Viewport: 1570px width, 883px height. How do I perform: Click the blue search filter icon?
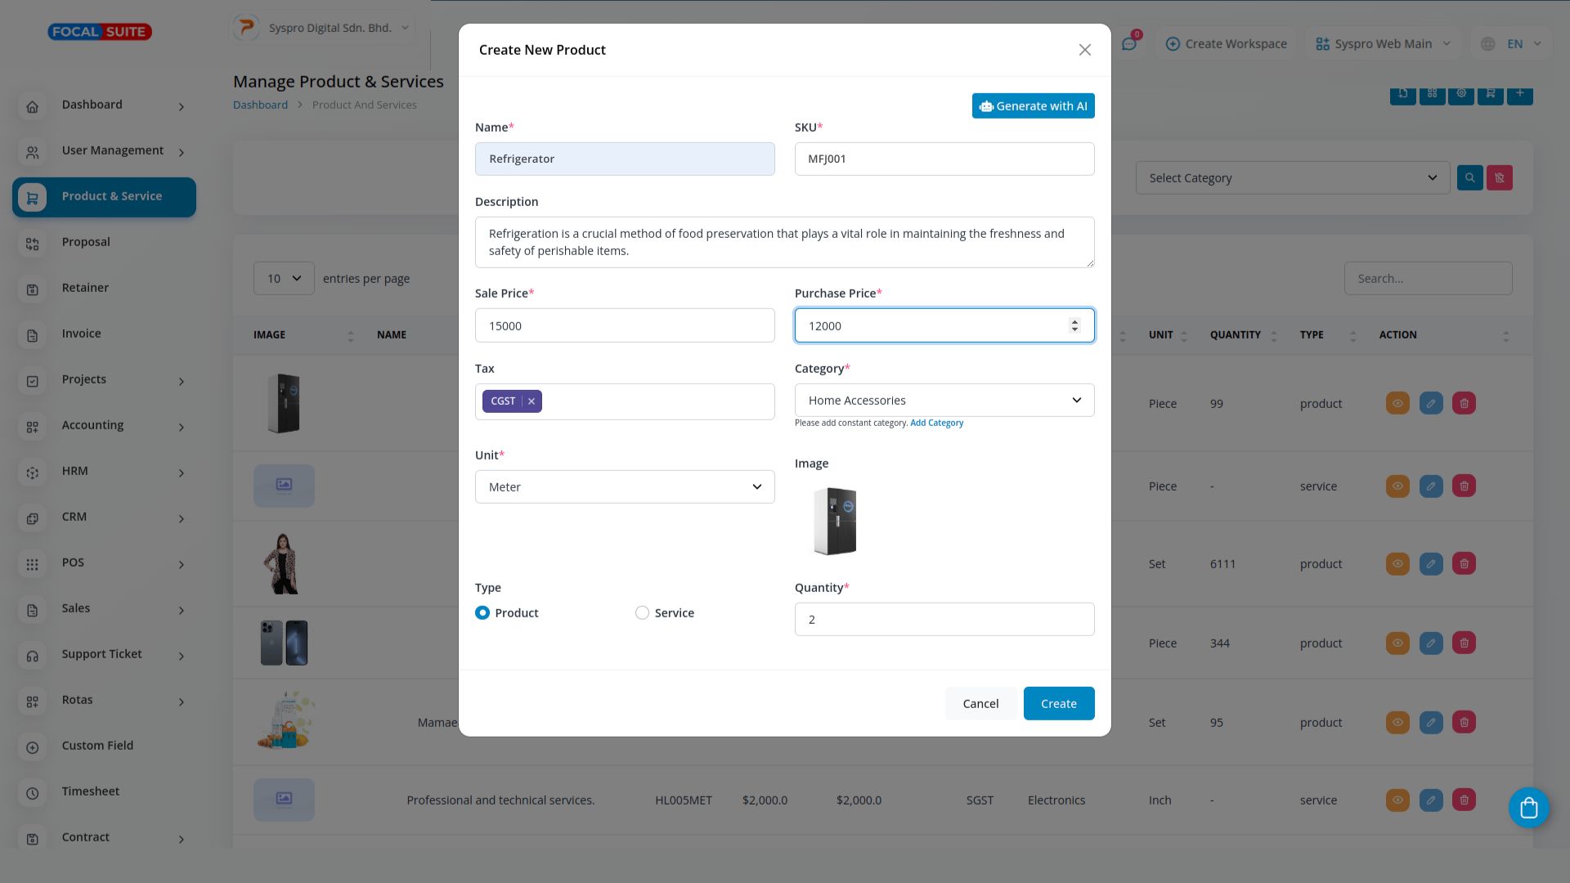pos(1469,177)
